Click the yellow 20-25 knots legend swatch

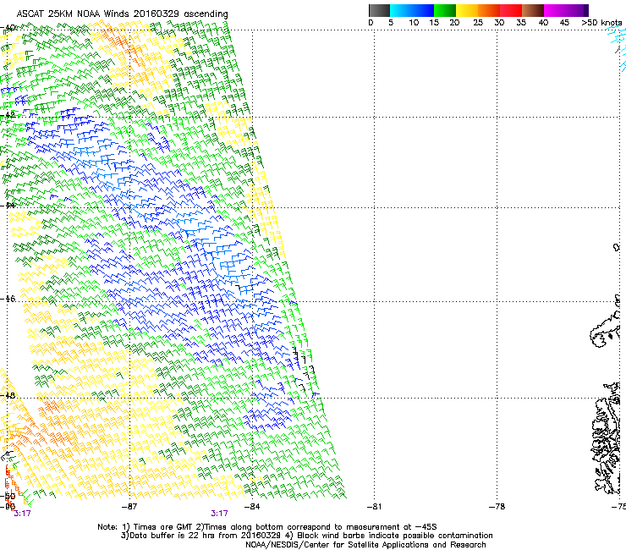467,10
